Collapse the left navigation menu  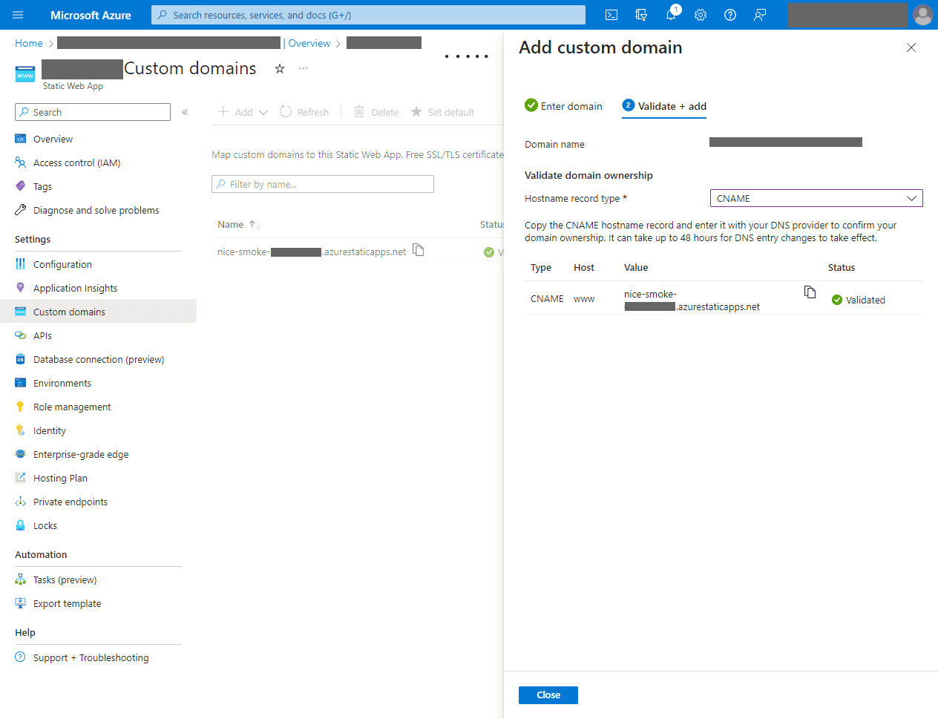point(185,112)
